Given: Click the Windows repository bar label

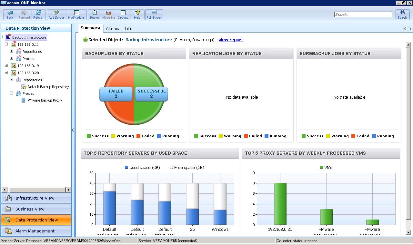Looking at the screenshot, I should (220, 230).
